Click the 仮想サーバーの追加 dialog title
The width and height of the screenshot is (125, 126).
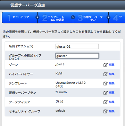click(27, 5)
